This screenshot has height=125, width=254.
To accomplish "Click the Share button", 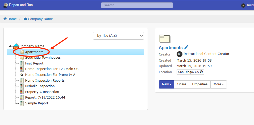I will click(182, 84).
